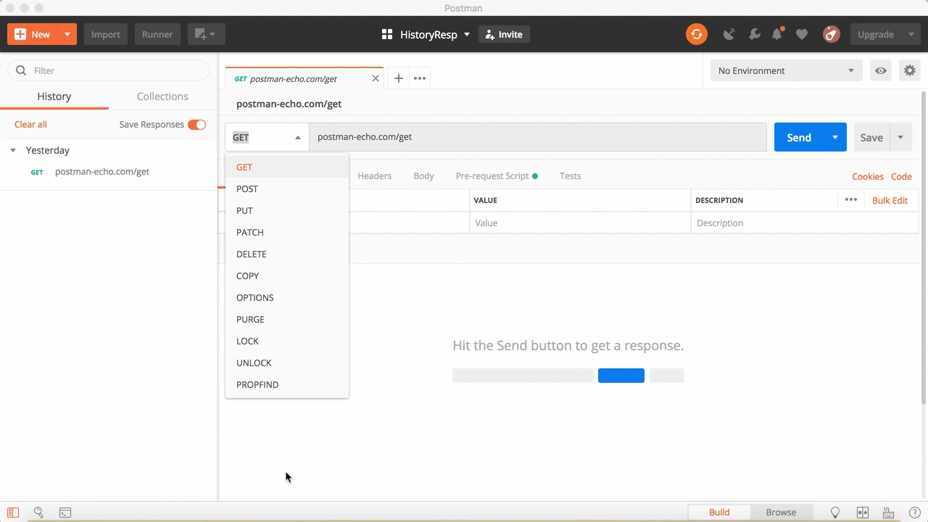The height and width of the screenshot is (522, 928).
Task: Open Upgrade dropdown arrow
Action: click(911, 34)
